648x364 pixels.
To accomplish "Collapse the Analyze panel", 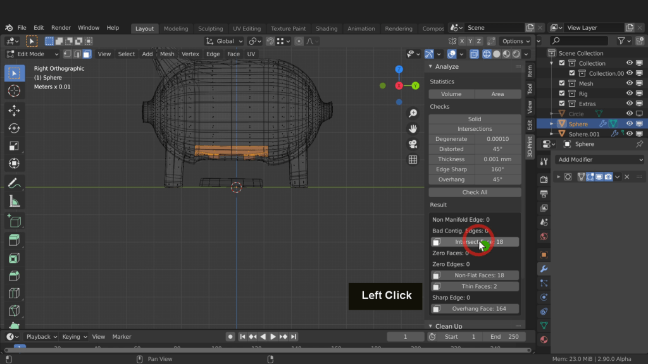I will tap(446, 66).
